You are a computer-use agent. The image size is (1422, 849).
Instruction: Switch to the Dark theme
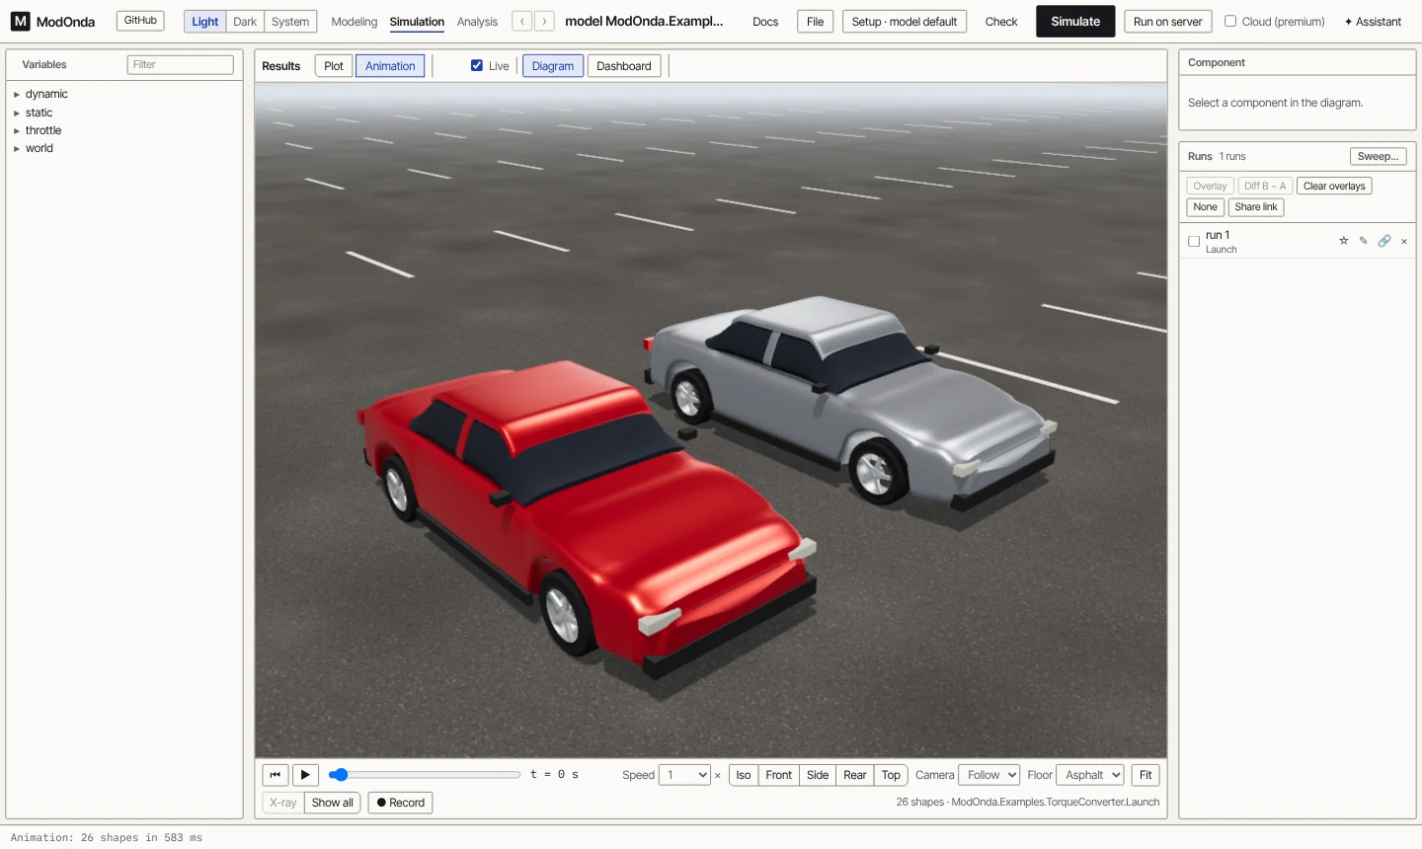click(x=245, y=22)
